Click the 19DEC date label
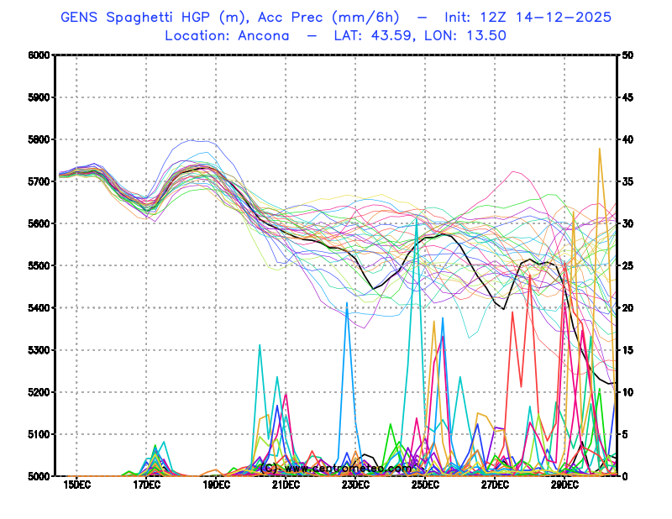Viewport: 672px width, 519px height. coord(216,485)
